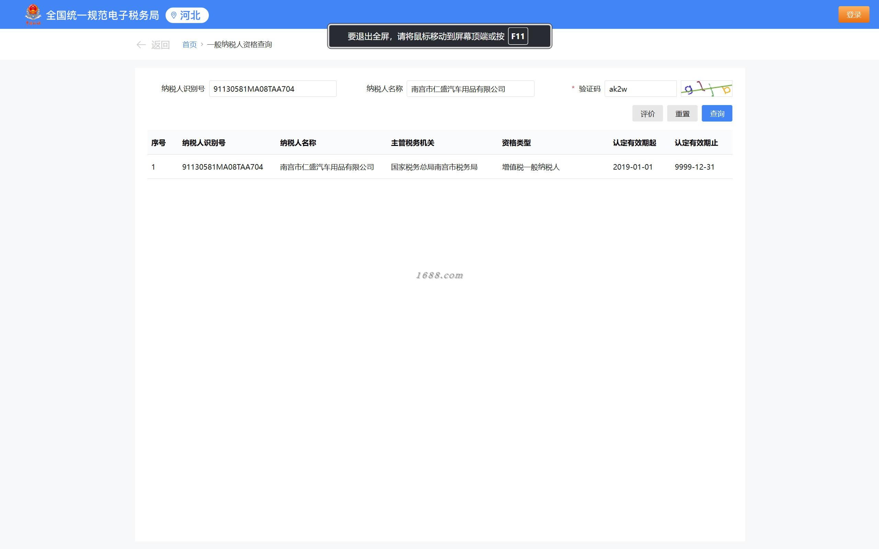
Task: Click the 纳税人识别号 column header
Action: tap(204, 143)
